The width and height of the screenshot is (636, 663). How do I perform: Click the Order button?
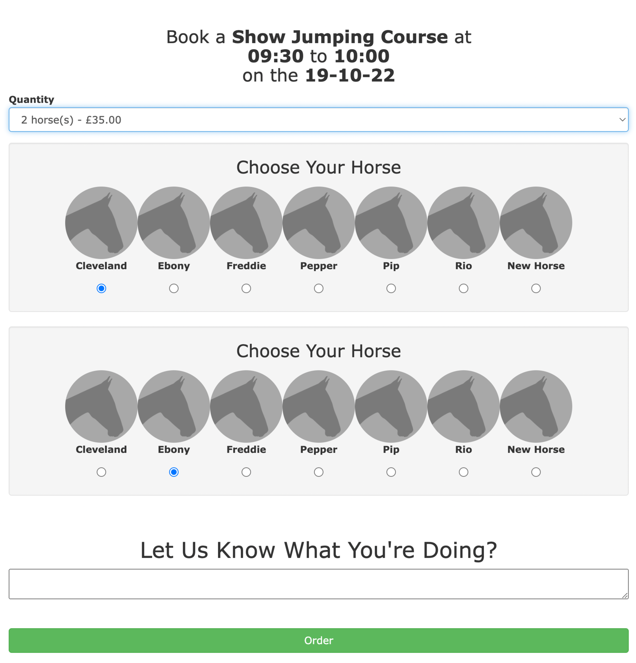click(x=318, y=640)
